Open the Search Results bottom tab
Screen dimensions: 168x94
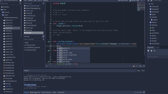46,92
